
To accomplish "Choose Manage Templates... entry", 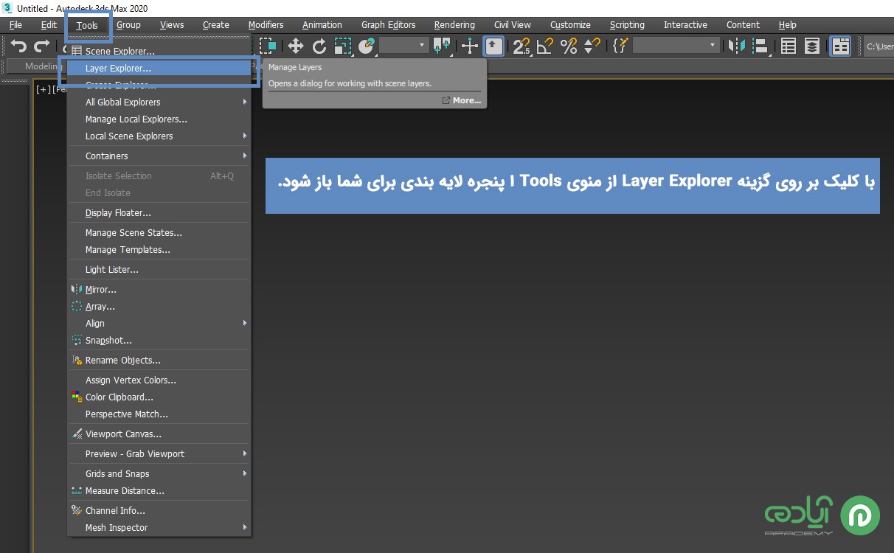I will pos(159,250).
